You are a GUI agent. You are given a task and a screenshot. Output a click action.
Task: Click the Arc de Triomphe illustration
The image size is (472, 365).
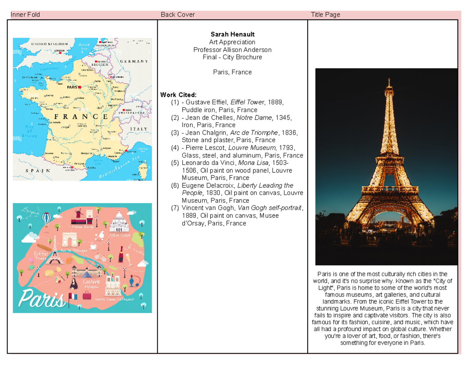(70, 239)
